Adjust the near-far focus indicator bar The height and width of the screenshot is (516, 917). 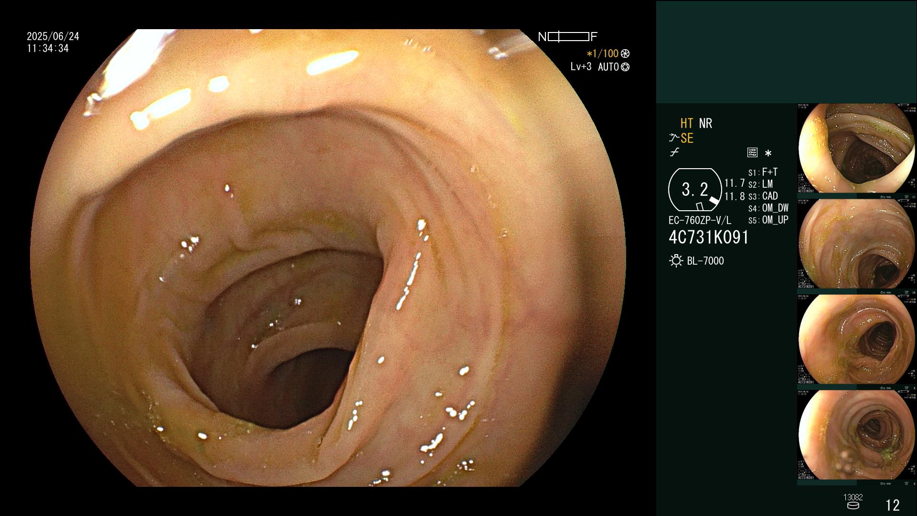[x=568, y=37]
